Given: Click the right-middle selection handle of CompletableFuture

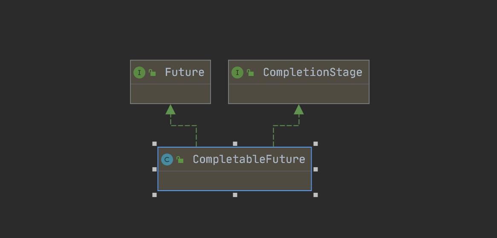Looking at the screenshot, I should click(315, 169).
